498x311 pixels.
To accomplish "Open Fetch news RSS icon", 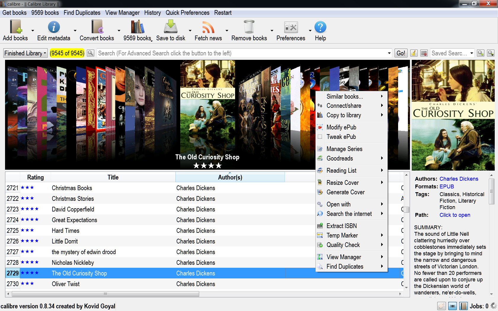I will [208, 27].
